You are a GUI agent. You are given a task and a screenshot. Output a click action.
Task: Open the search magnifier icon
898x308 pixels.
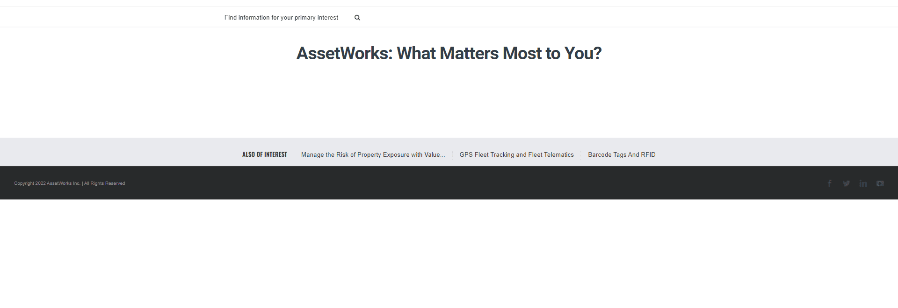pyautogui.click(x=357, y=18)
